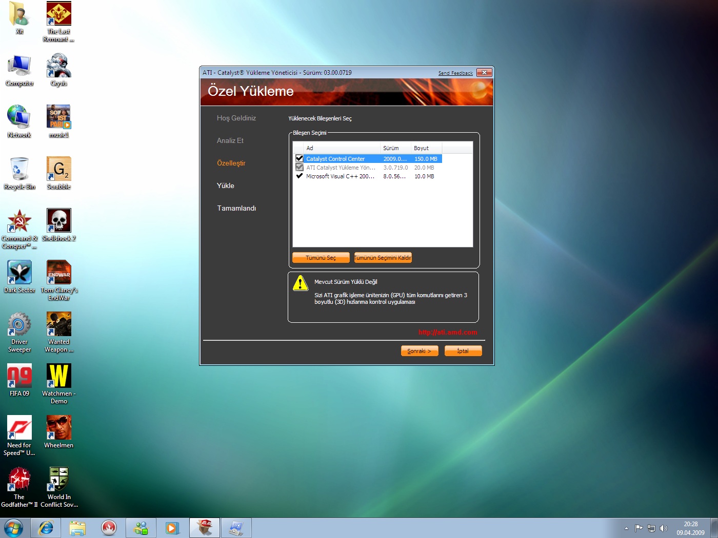Uncheck Catalyst Control Center component
Screen dimensions: 718x538
300,159
